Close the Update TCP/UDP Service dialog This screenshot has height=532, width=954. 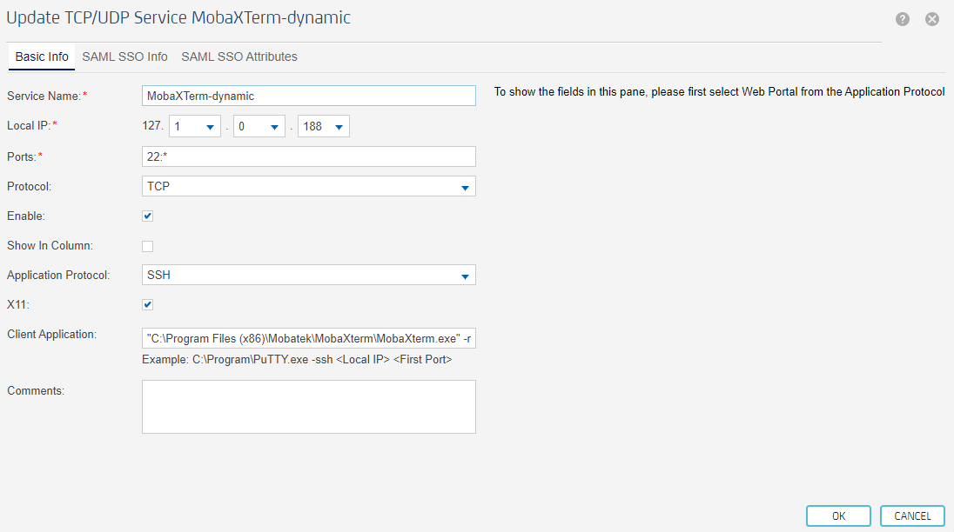(x=932, y=19)
